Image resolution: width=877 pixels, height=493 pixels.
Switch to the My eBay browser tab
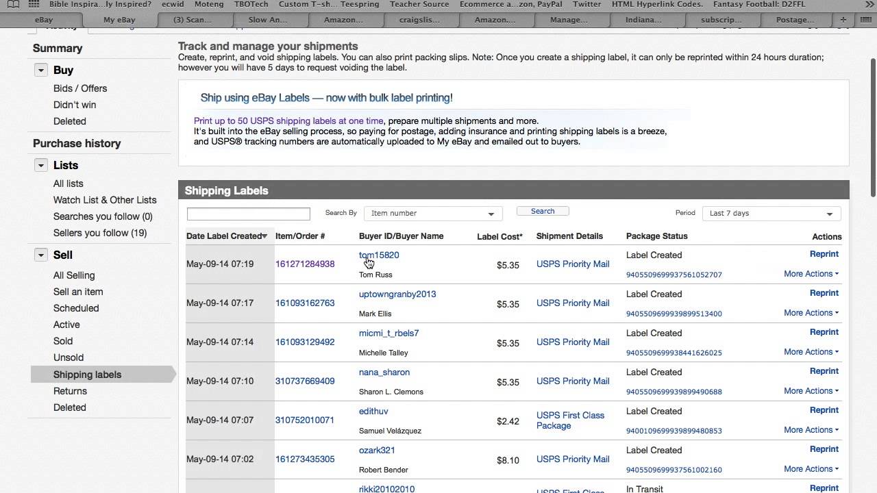(119, 20)
